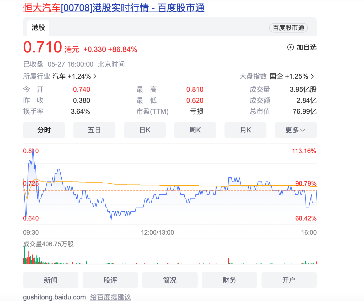Click the plus icon to add to watchlist
The width and height of the screenshot is (364, 301).
291,47
